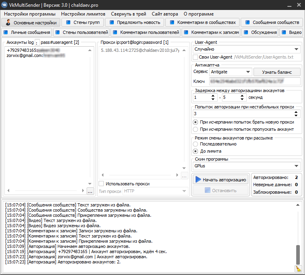The height and width of the screenshot is (275, 305).
Task: Choose the До лимита radio option
Action: (x=195, y=151)
